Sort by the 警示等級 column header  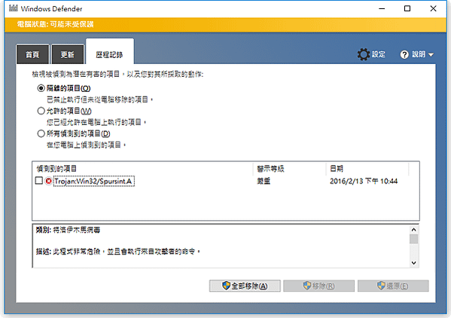click(289, 169)
